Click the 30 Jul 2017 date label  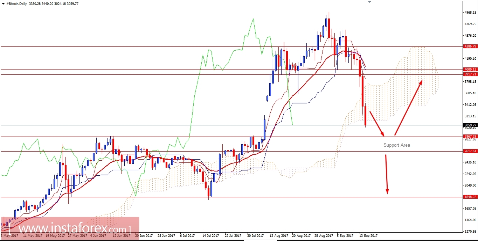point(256,236)
